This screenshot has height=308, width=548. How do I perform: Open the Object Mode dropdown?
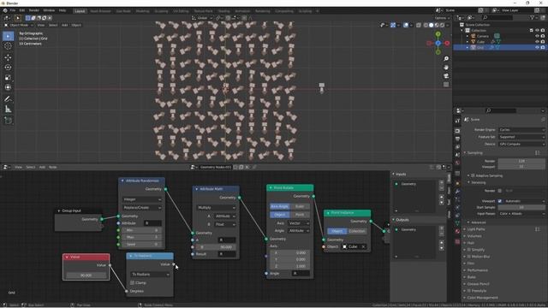19,25
